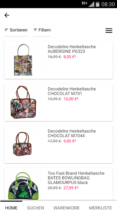Viewport: 117px width, 215px height.
Task: Open the AUBERGINE PG323 bag thumbnail
Action: [23, 60]
